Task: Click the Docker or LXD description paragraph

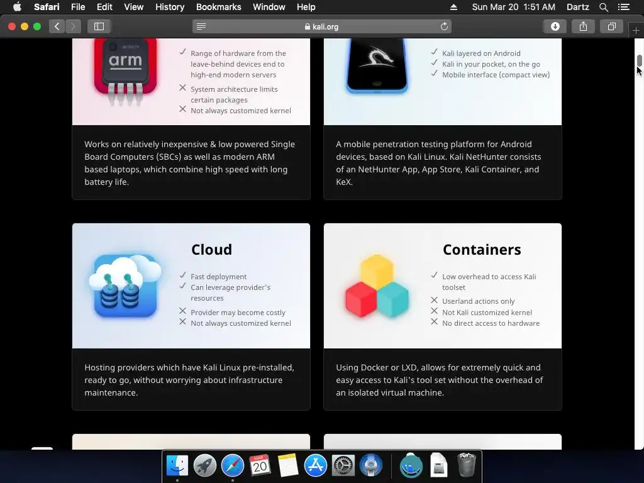Action: (440, 380)
